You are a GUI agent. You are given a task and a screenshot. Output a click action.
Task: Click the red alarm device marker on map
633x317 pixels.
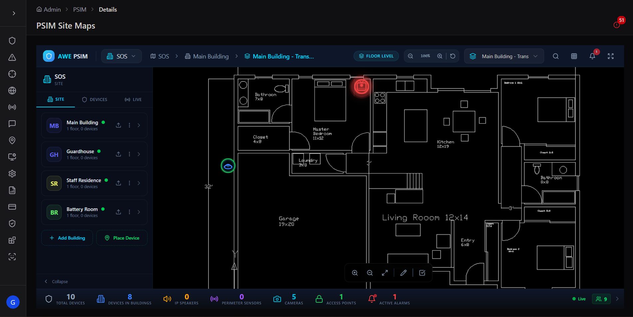[x=361, y=87]
